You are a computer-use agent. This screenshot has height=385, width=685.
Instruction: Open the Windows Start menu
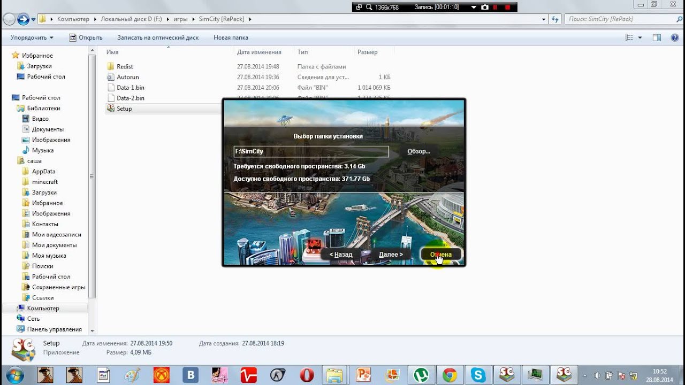point(16,375)
